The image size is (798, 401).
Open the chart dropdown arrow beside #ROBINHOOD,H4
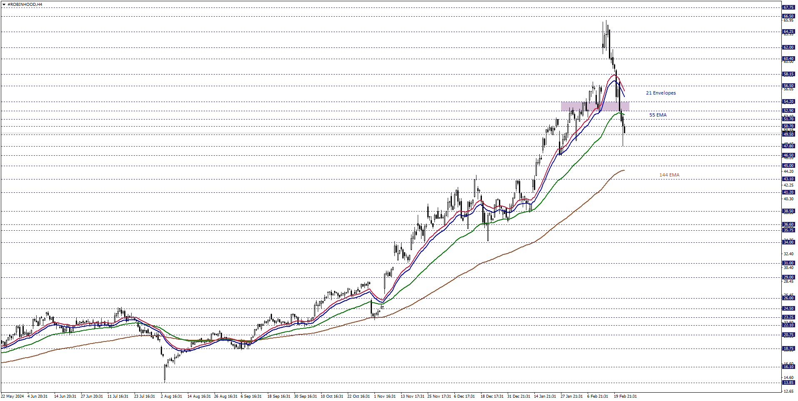pos(4,5)
